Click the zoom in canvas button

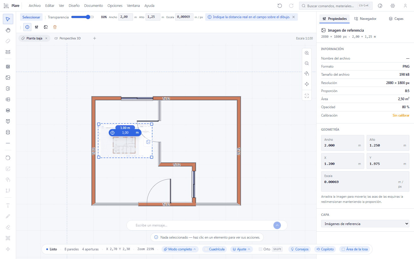(307, 53)
